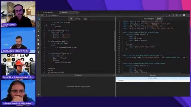Click the F# editor vertical scrollbar
Image resolution: width=191 pixels, height=107 pixels.
tap(115, 41)
